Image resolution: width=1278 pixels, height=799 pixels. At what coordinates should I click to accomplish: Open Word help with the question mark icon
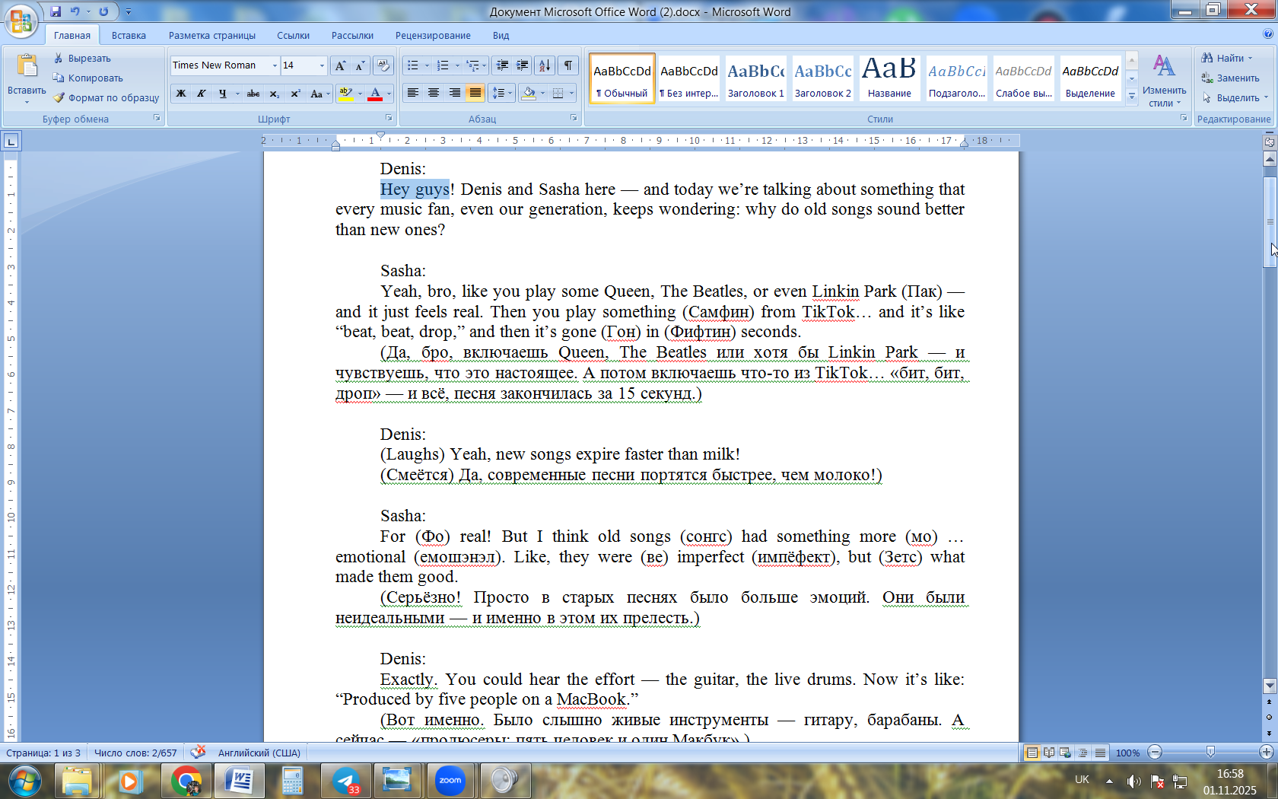point(1268,34)
